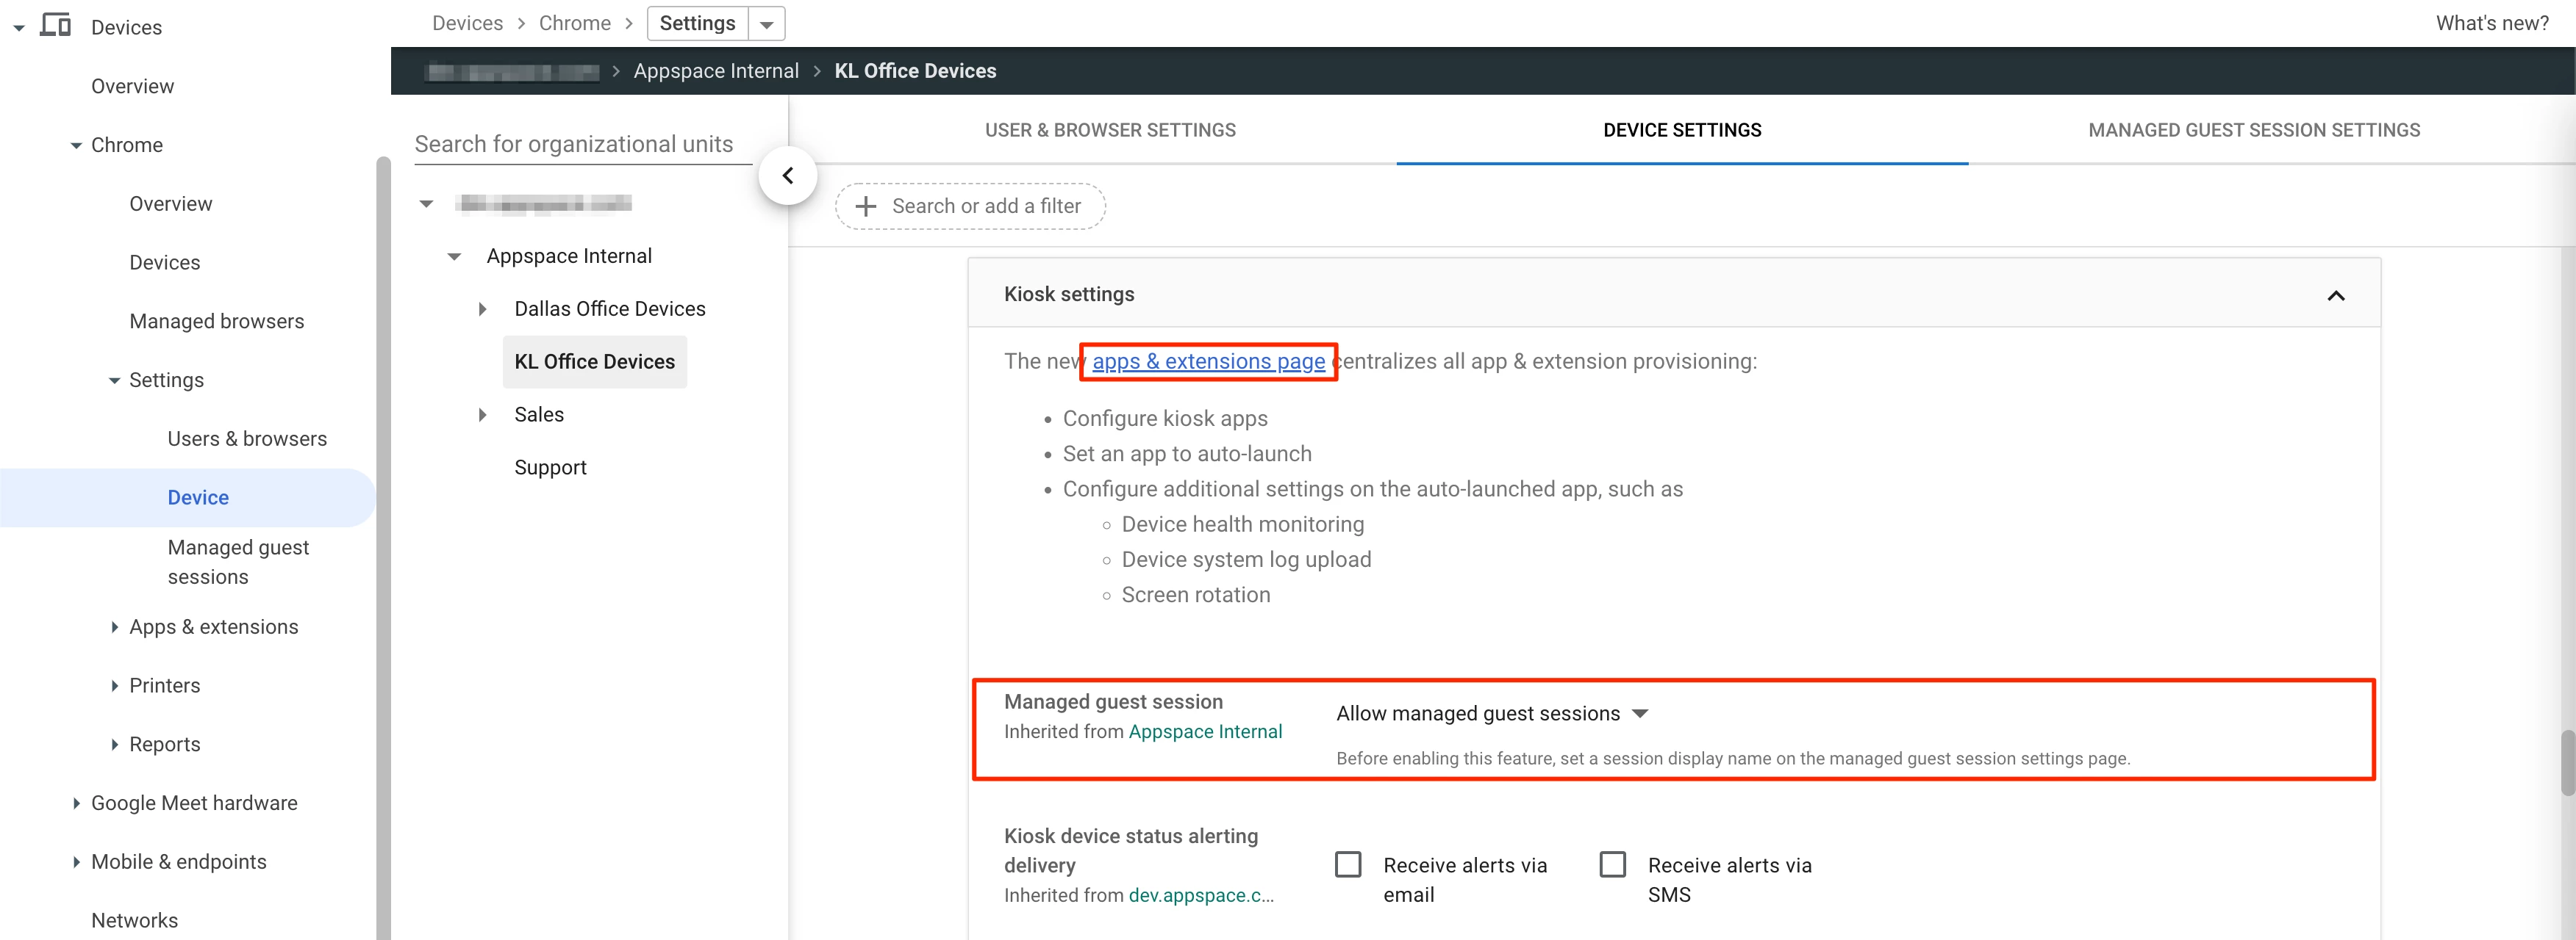This screenshot has width=2576, height=940.
Task: Click the plus icon in filter bar
Action: 866,207
